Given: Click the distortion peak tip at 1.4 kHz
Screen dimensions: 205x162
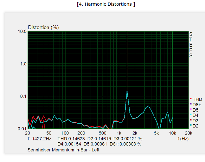Looking at the screenshot, I should [127, 91].
